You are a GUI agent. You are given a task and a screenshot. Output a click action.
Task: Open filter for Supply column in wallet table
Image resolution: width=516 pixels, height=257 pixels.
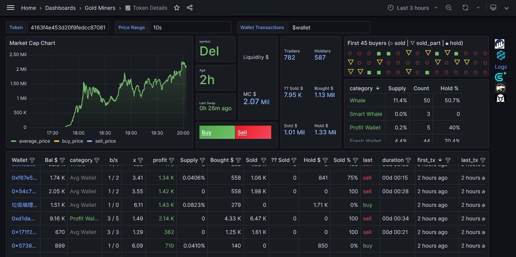[202, 160]
